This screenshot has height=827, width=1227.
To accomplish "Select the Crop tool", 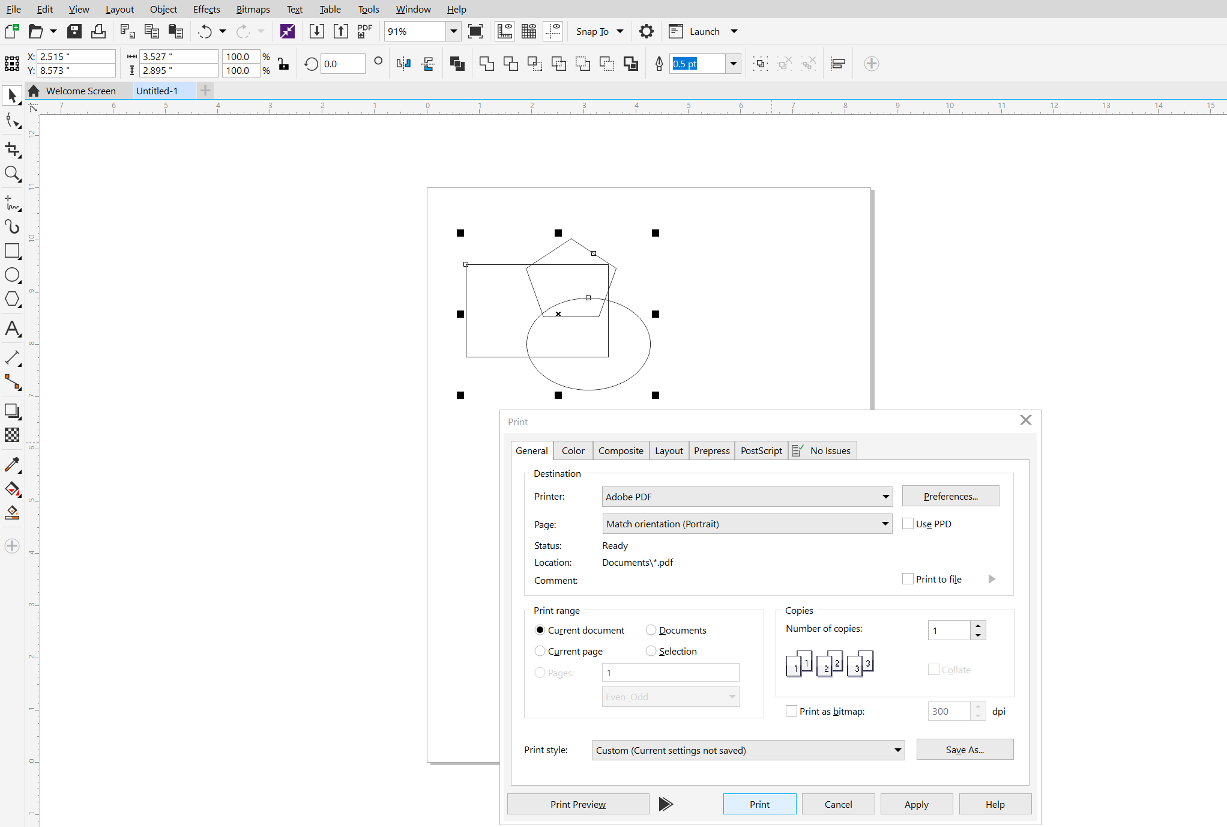I will pos(12,149).
